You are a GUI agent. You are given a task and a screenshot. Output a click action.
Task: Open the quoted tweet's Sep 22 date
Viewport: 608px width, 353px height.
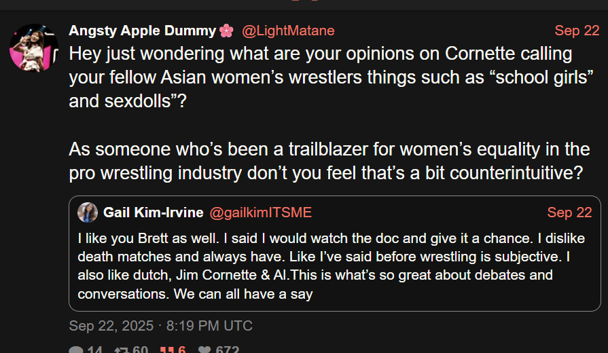[569, 212]
